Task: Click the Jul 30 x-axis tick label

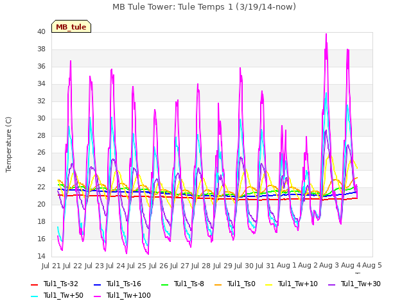Action: pos(244,266)
